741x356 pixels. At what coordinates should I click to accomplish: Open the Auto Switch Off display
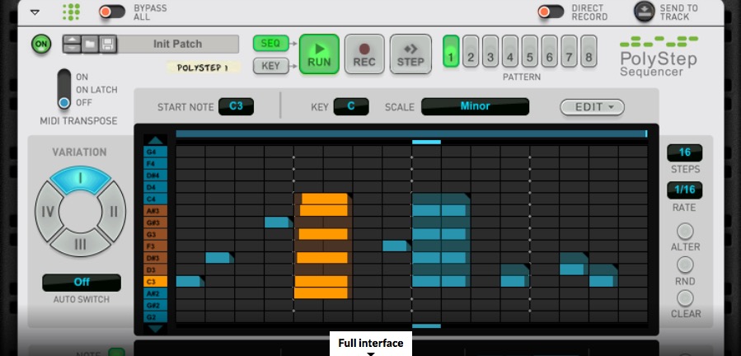point(82,283)
